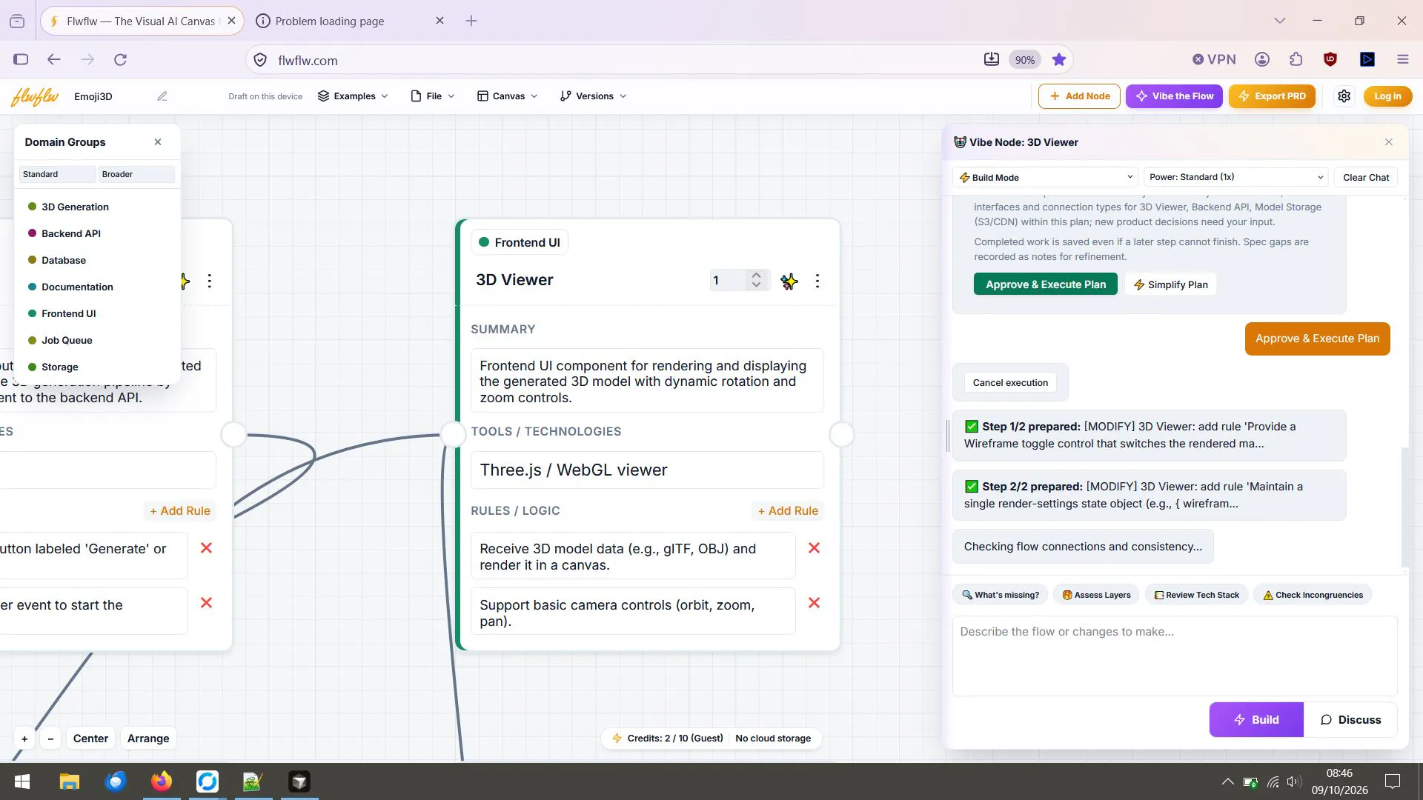
Task: Select Broader domain group toggle
Action: (x=137, y=174)
